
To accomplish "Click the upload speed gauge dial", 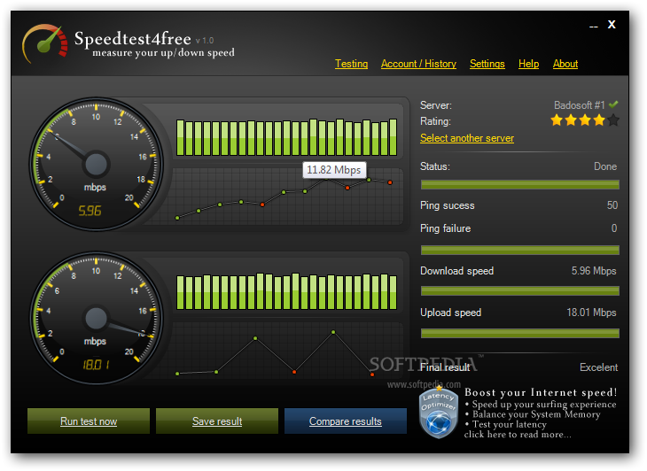I will [96, 318].
